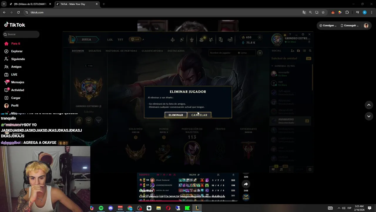Open Perfil in the TikTok sidebar
Image resolution: width=376 pixels, height=212 pixels.
[x=11, y=105]
